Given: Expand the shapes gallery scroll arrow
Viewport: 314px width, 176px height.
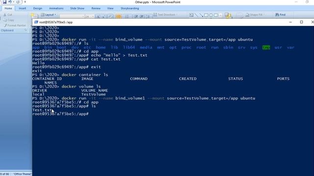Looking at the screenshot, I should (x=221, y=15).
